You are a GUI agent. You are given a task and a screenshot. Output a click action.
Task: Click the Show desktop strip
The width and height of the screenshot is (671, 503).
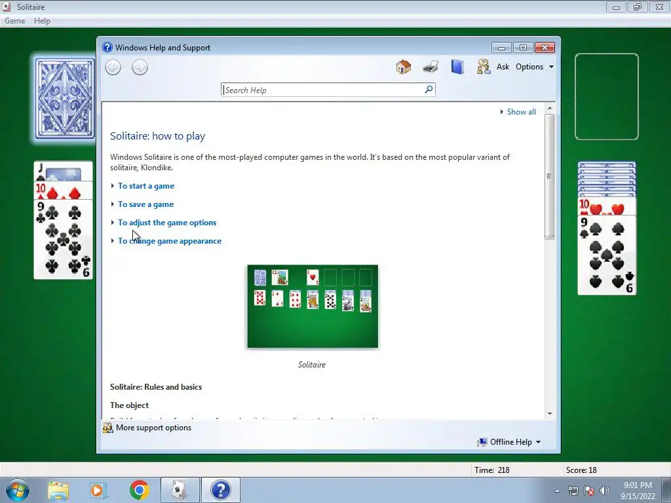(667, 490)
